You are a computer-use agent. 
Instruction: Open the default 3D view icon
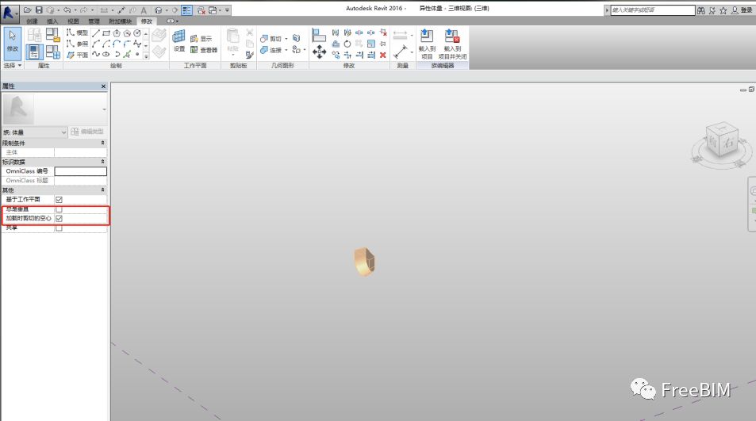click(158, 10)
